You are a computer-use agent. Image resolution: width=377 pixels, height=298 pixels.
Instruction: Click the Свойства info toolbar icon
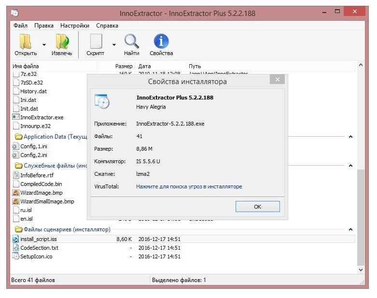tap(161, 41)
